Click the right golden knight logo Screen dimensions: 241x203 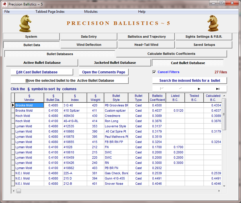click(x=213, y=23)
